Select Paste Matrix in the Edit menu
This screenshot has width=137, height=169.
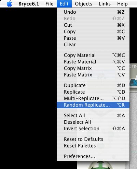[x=93, y=75]
